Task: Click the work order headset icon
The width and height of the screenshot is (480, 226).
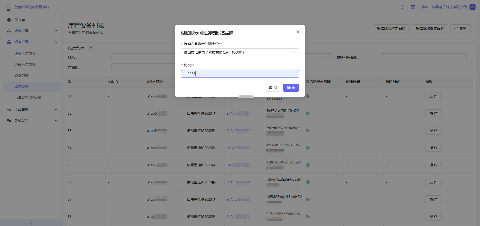Action: (9, 110)
